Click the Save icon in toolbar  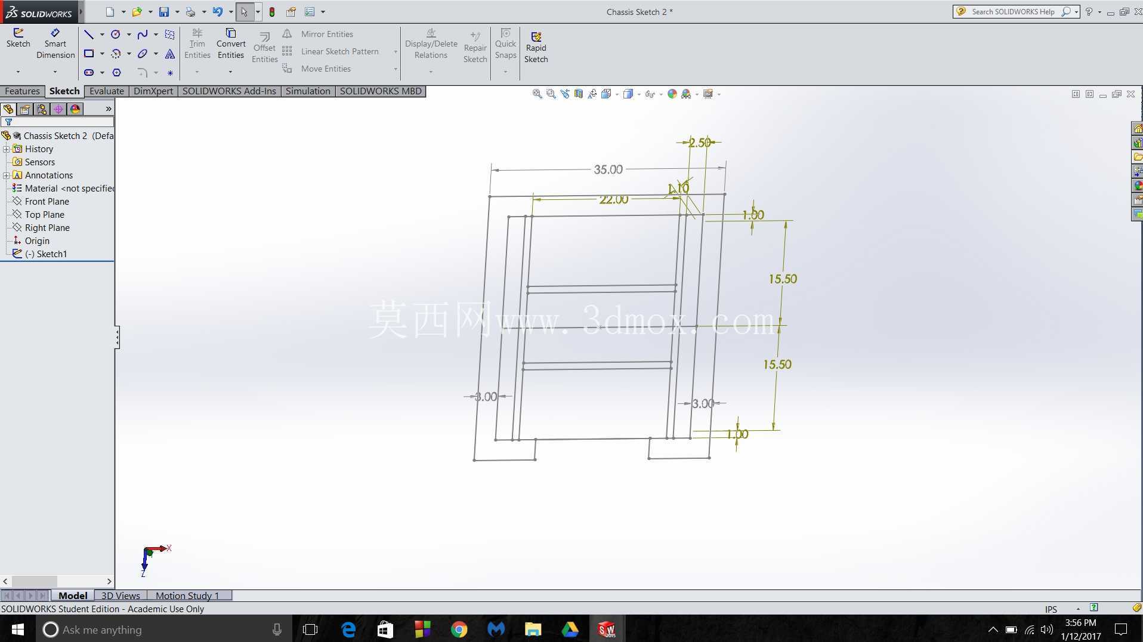pyautogui.click(x=164, y=11)
